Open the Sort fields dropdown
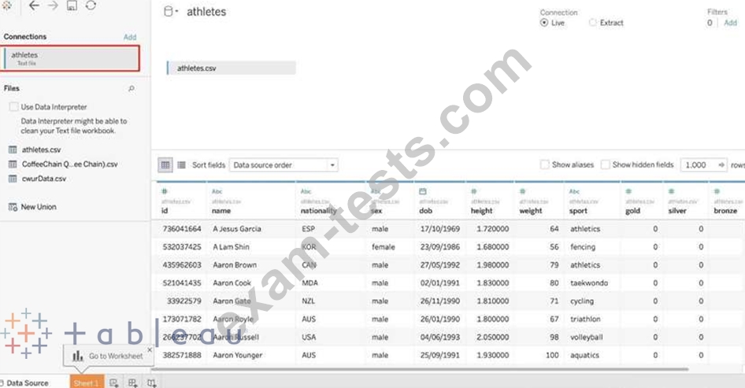The height and width of the screenshot is (388, 745). coord(284,165)
